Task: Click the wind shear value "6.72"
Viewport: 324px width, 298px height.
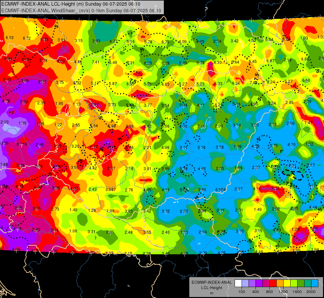Action: click(27, 38)
